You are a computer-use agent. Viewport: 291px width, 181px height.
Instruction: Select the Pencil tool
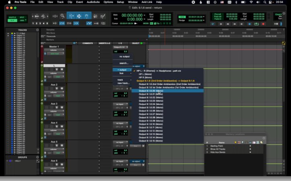point(103,16)
